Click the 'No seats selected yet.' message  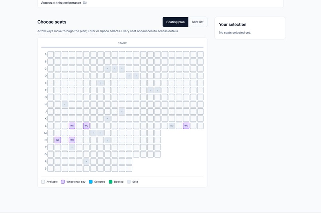pyautogui.click(x=235, y=33)
